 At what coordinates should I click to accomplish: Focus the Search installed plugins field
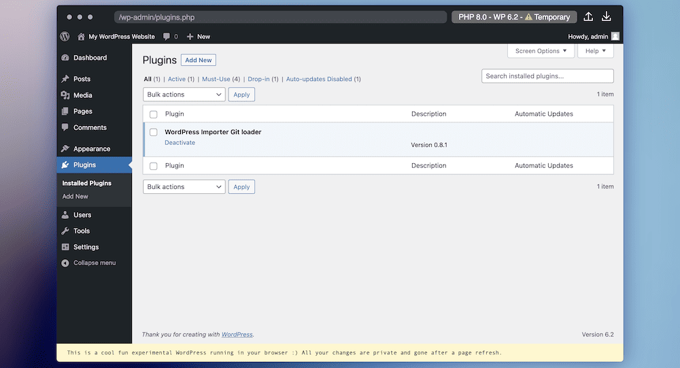click(x=547, y=76)
